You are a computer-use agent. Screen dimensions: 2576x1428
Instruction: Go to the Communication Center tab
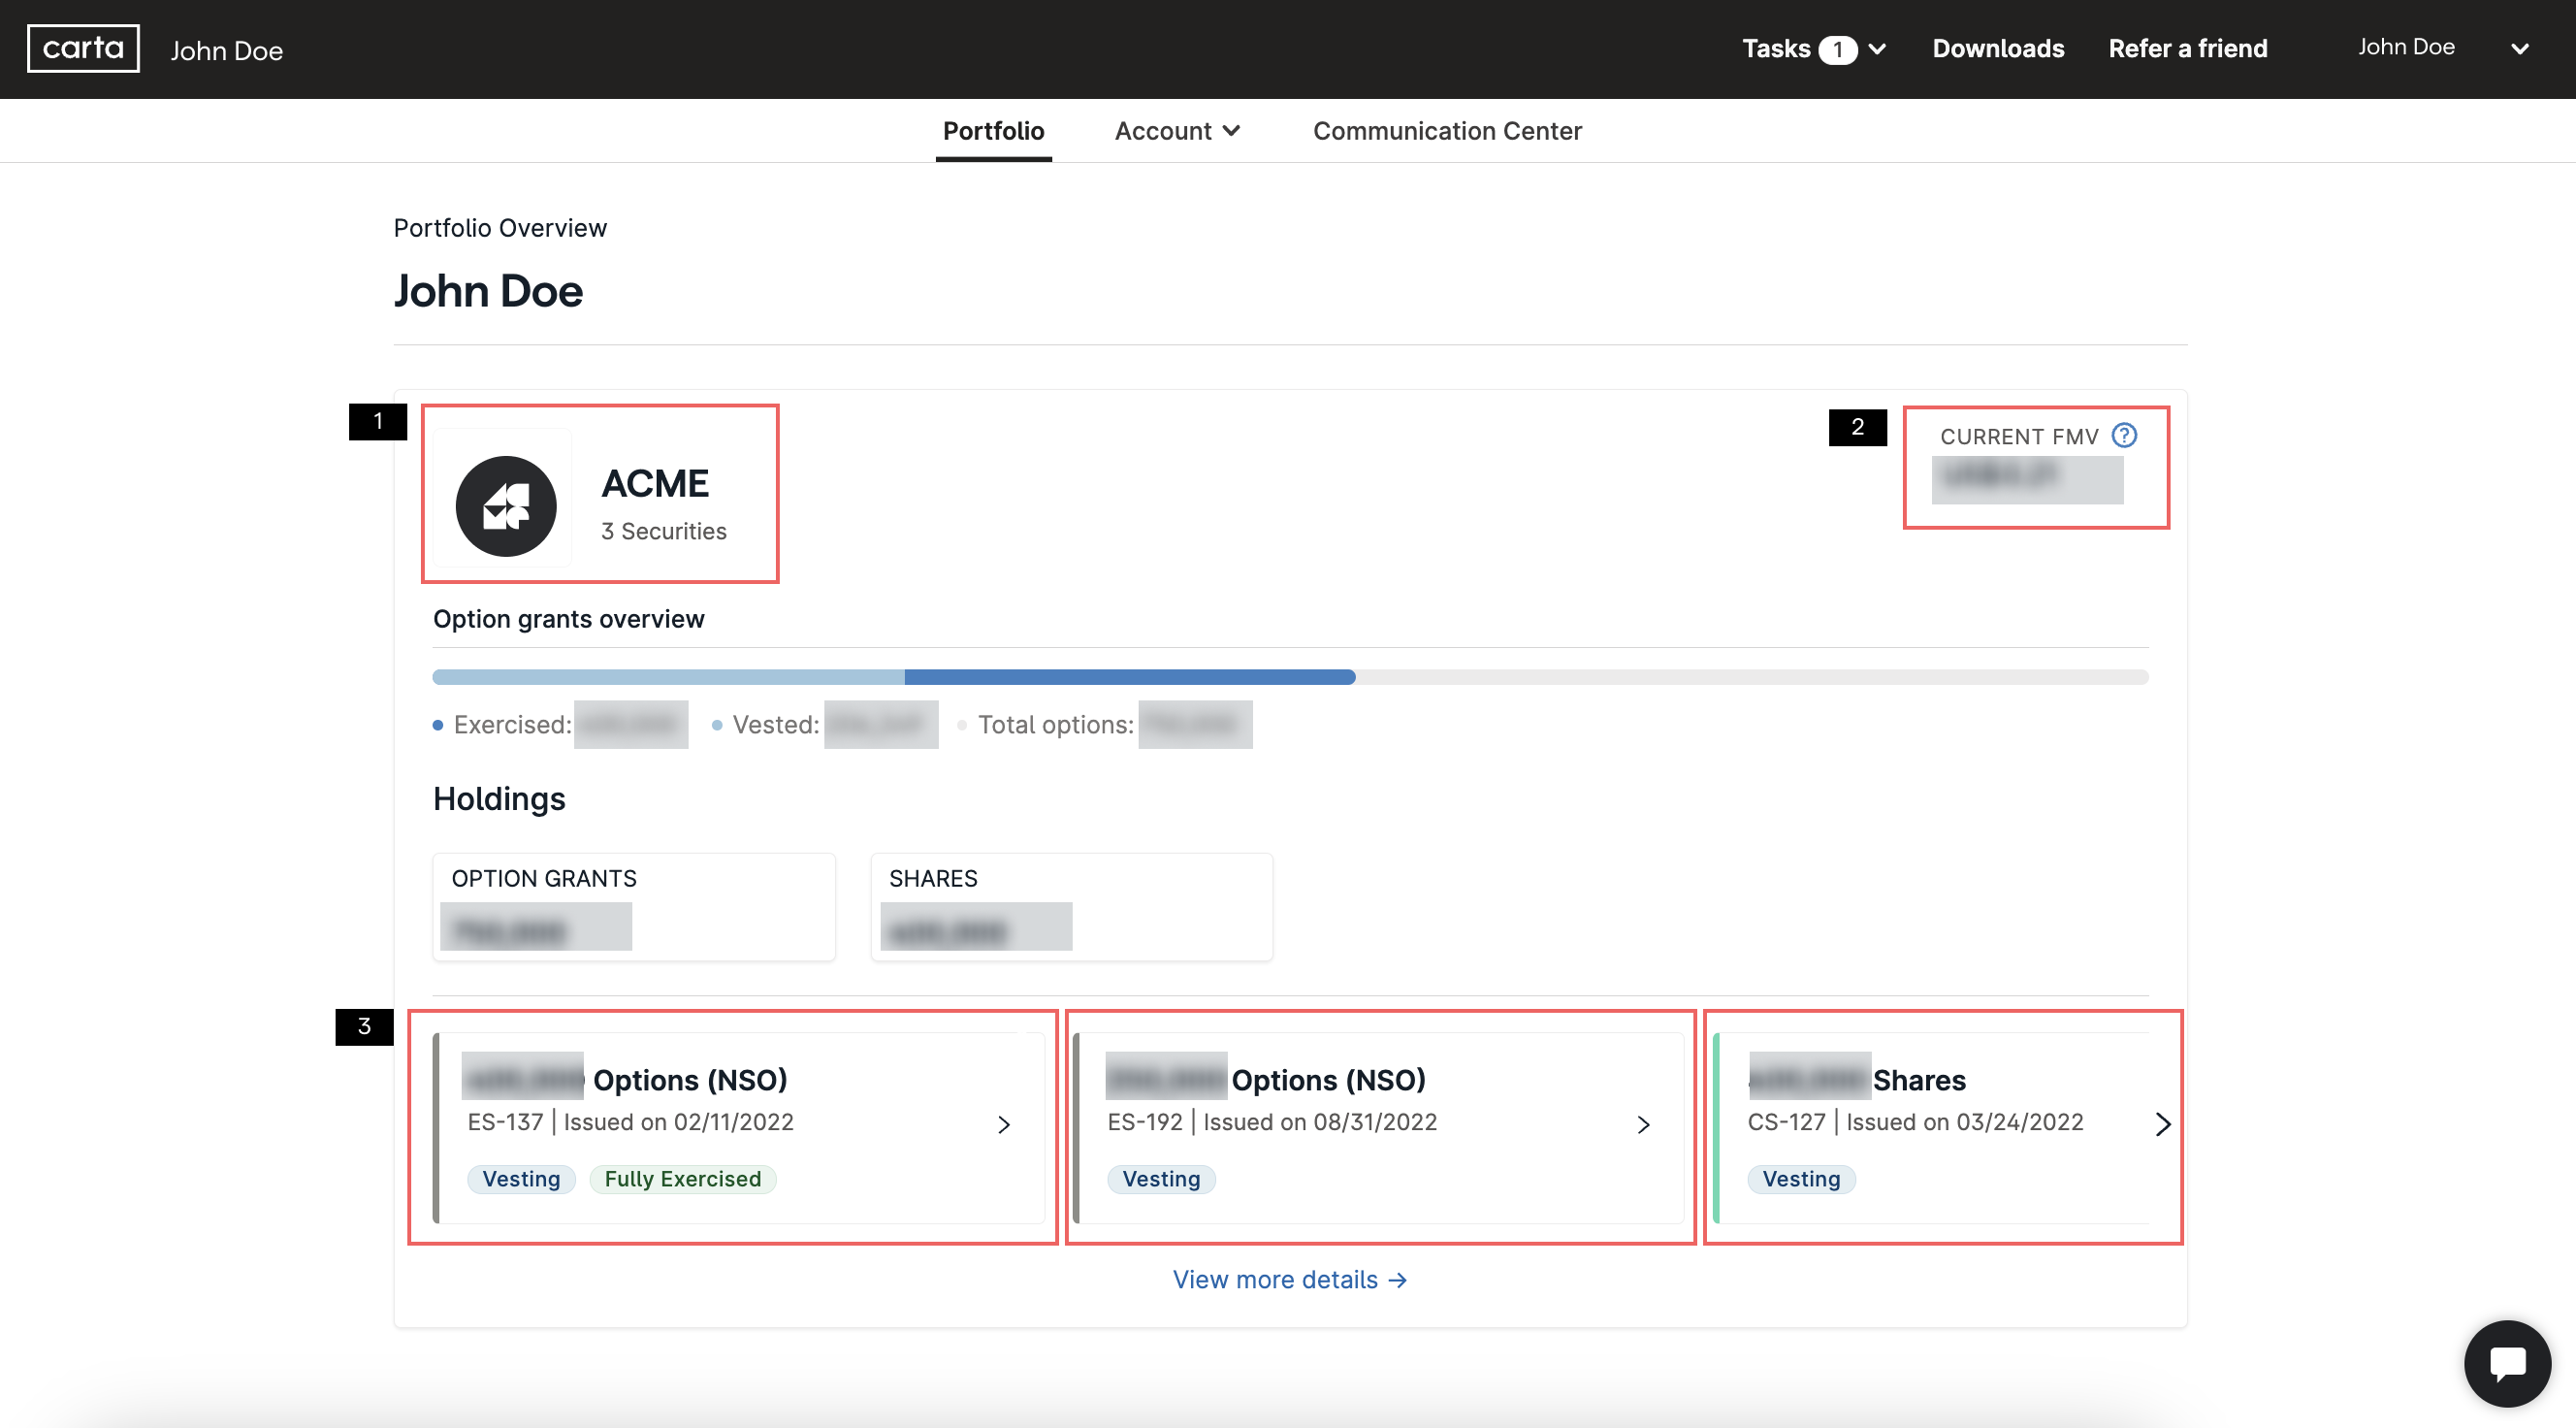(1446, 131)
